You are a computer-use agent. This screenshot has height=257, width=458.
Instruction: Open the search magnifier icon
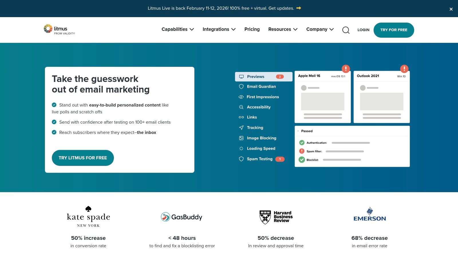(x=346, y=30)
